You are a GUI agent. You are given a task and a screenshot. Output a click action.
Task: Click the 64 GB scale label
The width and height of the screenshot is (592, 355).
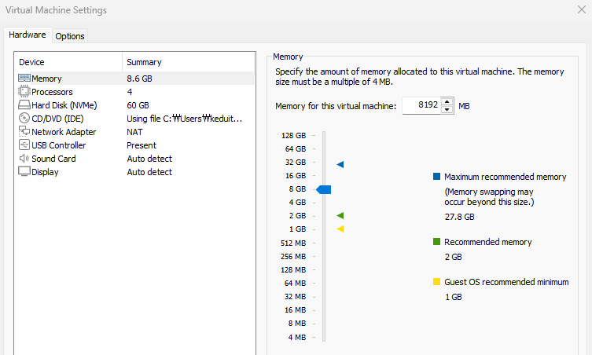[296, 149]
